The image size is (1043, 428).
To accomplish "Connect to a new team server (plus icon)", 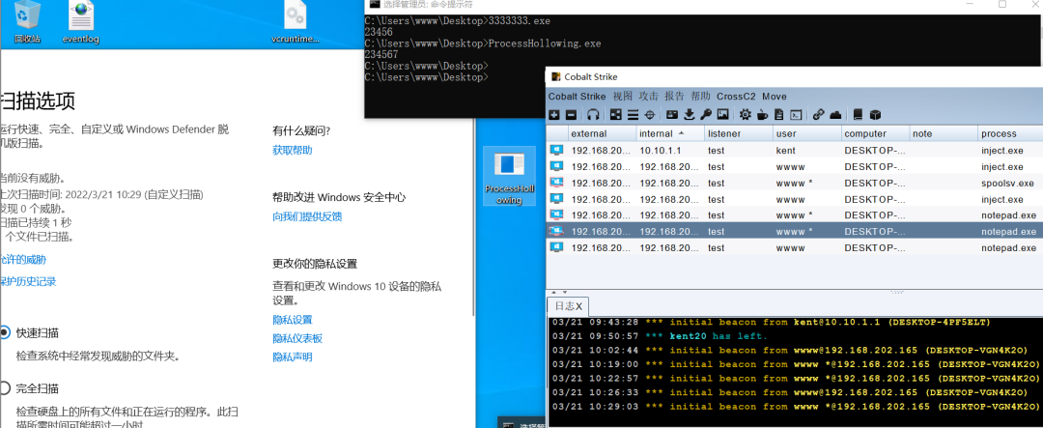I will point(554,115).
